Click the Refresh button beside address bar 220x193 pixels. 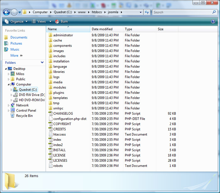147,12
